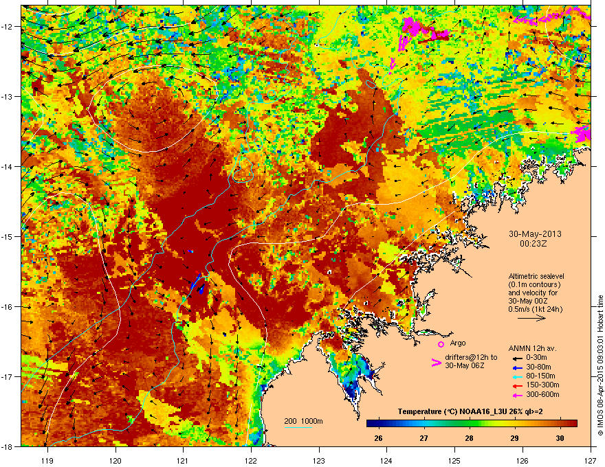The width and height of the screenshot is (605, 467).
Task: Click longitude axis label '119'
Action: click(x=47, y=461)
